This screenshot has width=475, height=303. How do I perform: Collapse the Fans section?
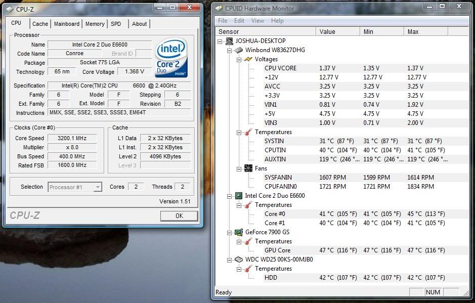pos(239,169)
